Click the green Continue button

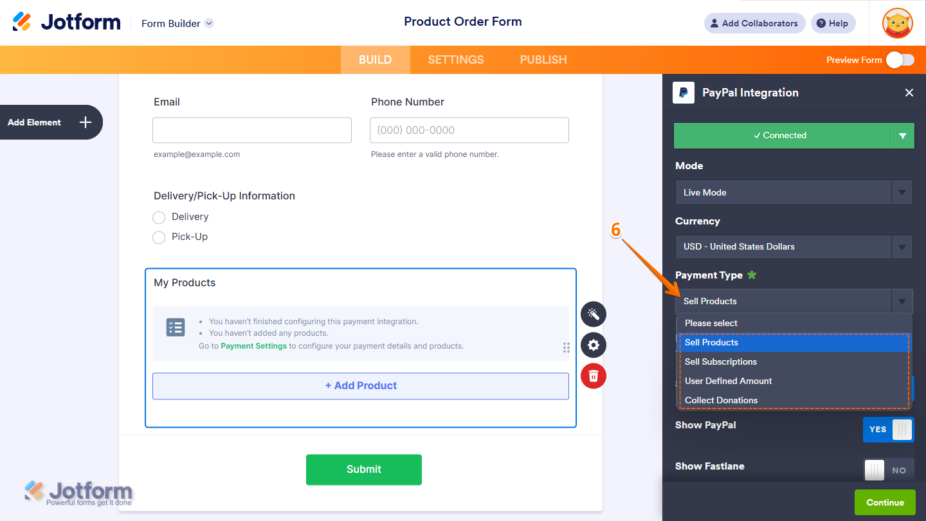pyautogui.click(x=884, y=502)
